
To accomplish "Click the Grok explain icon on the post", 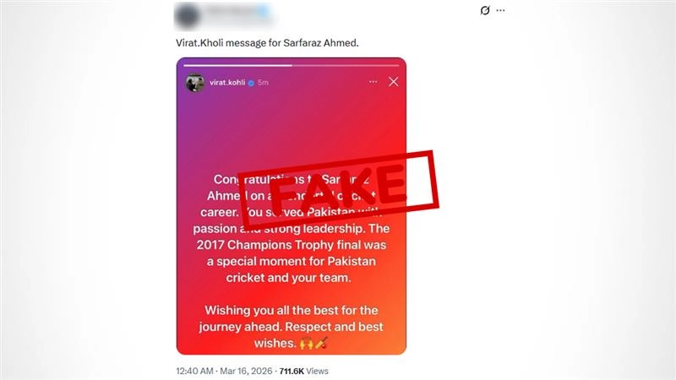I will (485, 10).
